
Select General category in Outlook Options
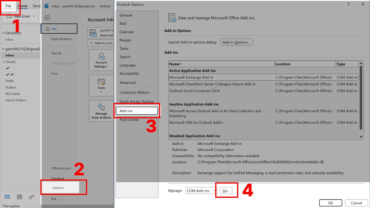pos(126,15)
